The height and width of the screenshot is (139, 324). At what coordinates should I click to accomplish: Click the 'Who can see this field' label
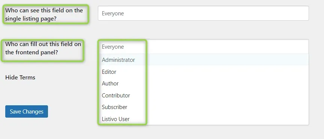44,15
